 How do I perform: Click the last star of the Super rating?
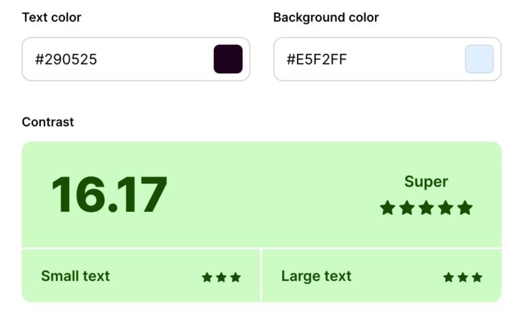(465, 208)
